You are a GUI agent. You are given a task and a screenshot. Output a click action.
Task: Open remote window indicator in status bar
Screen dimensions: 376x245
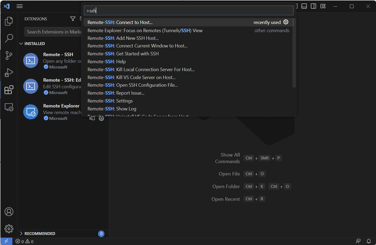click(6, 241)
